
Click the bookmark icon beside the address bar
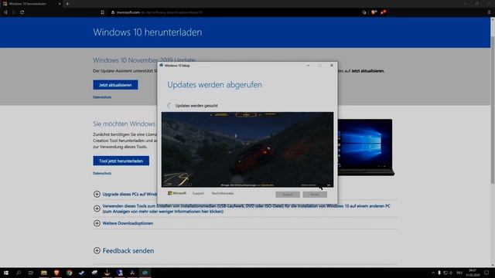103,12
